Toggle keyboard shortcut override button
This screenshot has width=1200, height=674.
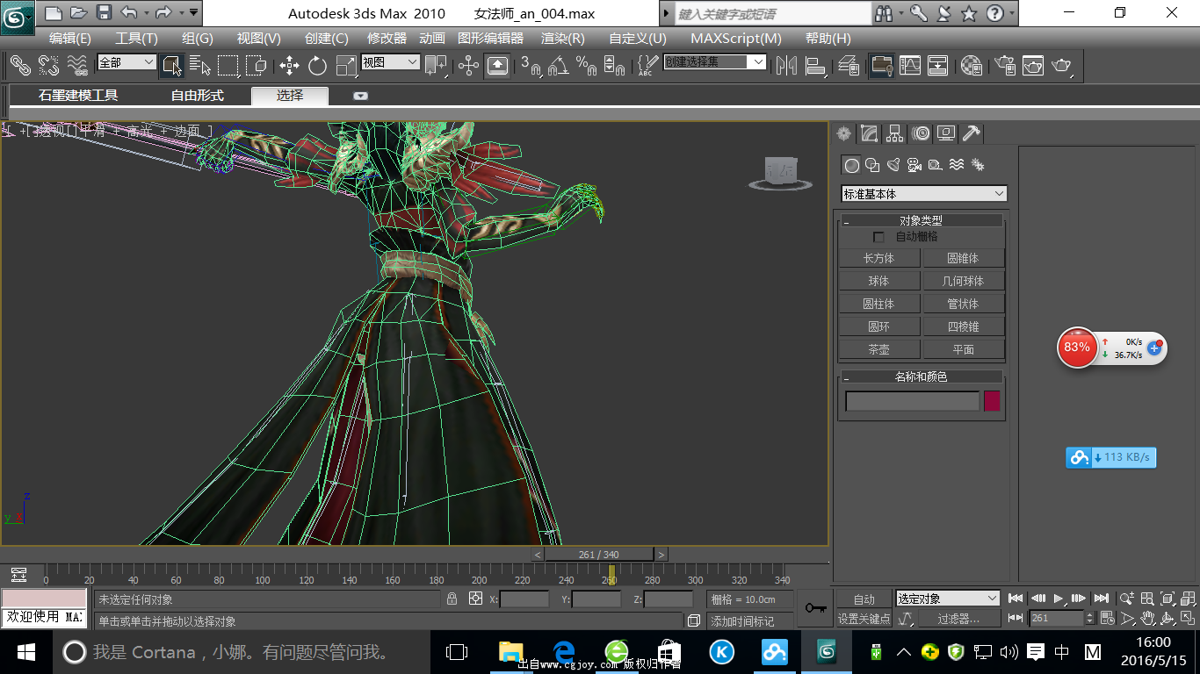pos(497,65)
